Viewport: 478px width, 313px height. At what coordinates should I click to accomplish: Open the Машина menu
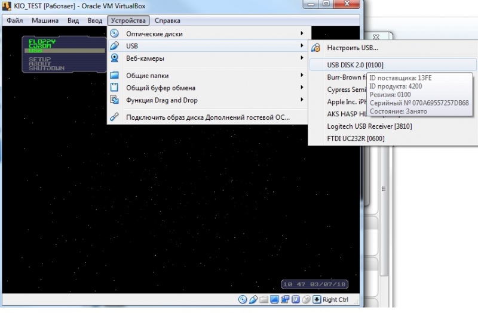(x=45, y=20)
